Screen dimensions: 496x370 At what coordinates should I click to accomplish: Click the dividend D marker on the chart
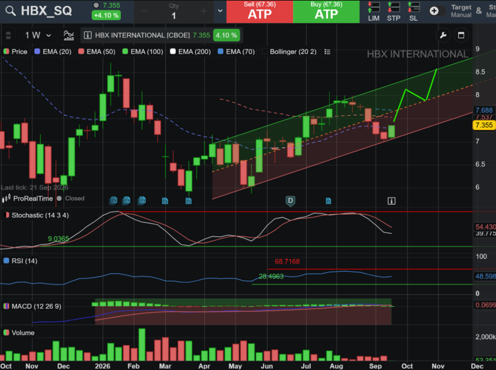(291, 201)
